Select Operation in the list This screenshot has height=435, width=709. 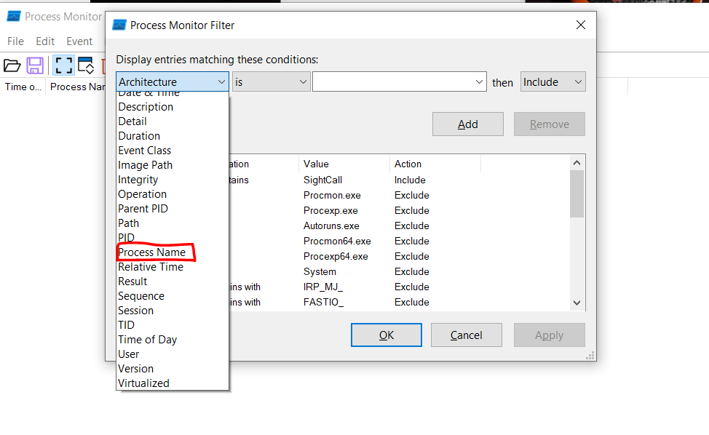173,193
